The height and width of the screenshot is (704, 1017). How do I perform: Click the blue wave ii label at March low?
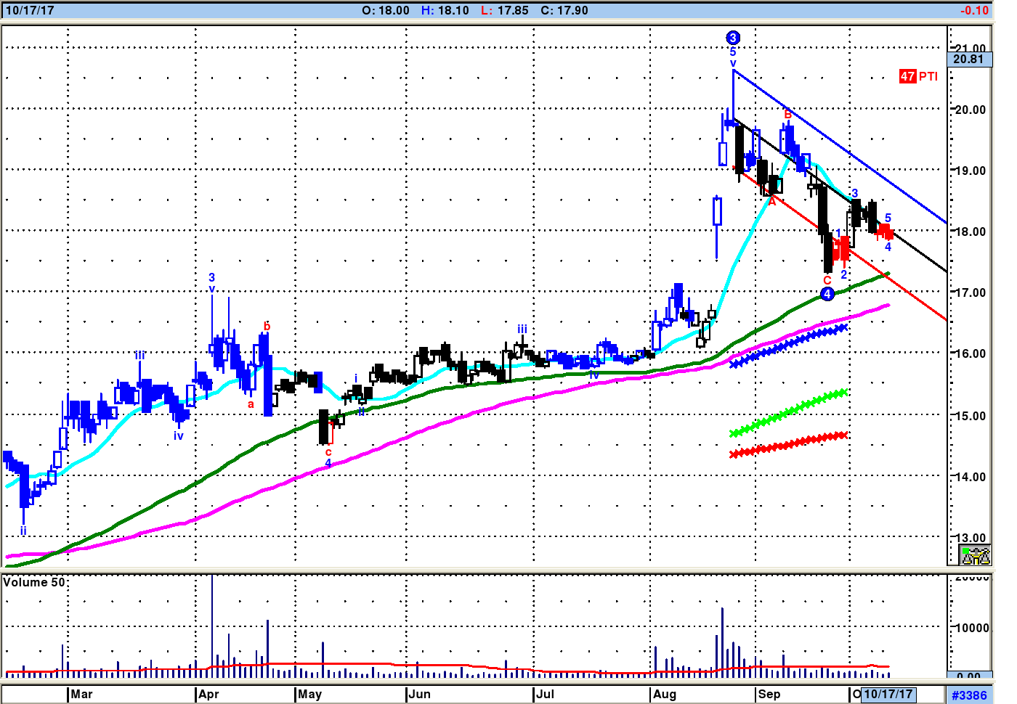point(23,531)
